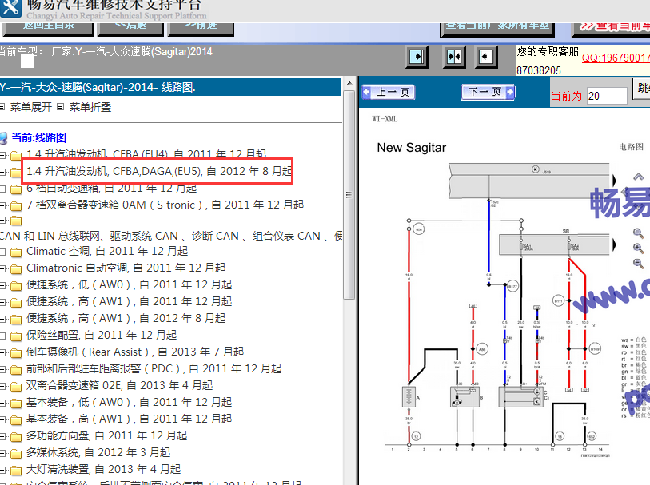
Task: Open 倒车摄像机 (Rear Assist) entry
Action: pyautogui.click(x=135, y=352)
